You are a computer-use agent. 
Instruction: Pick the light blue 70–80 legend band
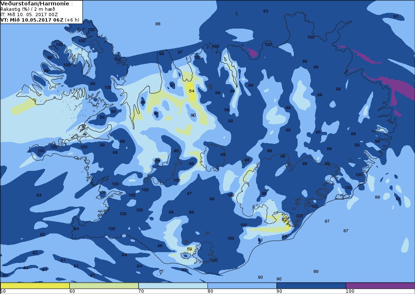click(173, 286)
